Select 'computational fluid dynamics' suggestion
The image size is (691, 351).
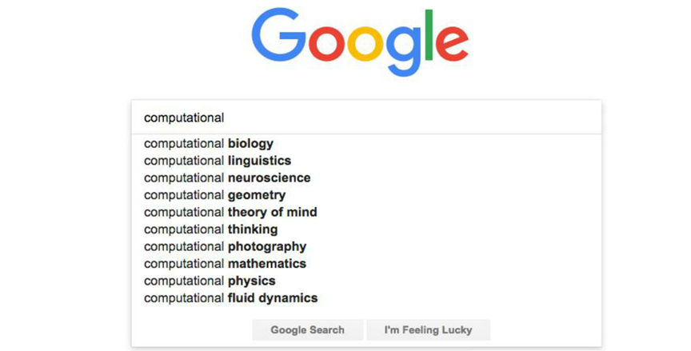tap(230, 298)
